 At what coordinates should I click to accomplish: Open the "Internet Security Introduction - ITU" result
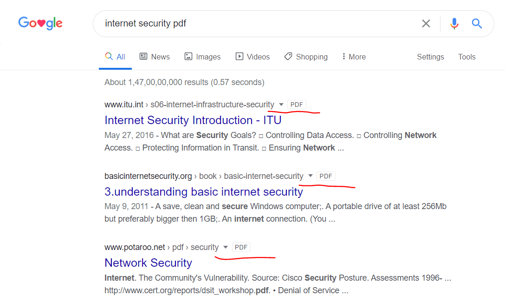point(193,120)
